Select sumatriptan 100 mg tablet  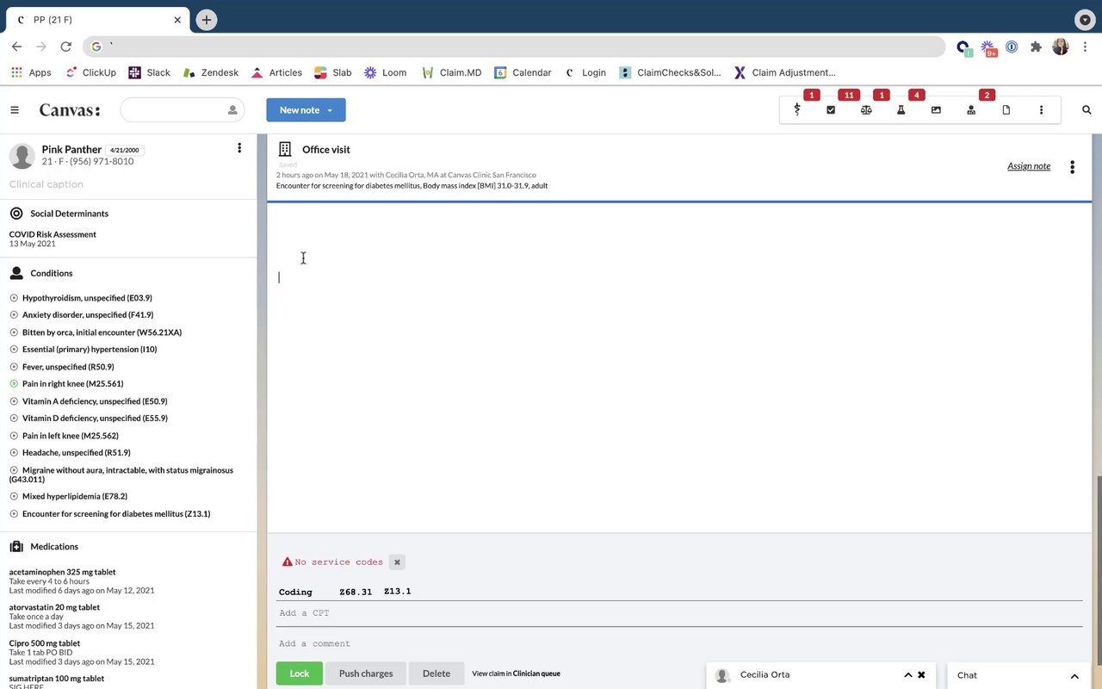(x=57, y=679)
